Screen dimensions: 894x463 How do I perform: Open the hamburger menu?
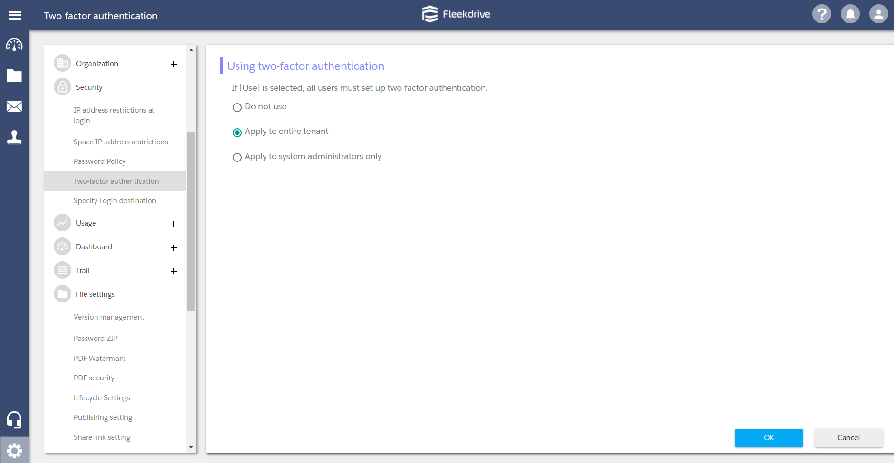(x=15, y=16)
